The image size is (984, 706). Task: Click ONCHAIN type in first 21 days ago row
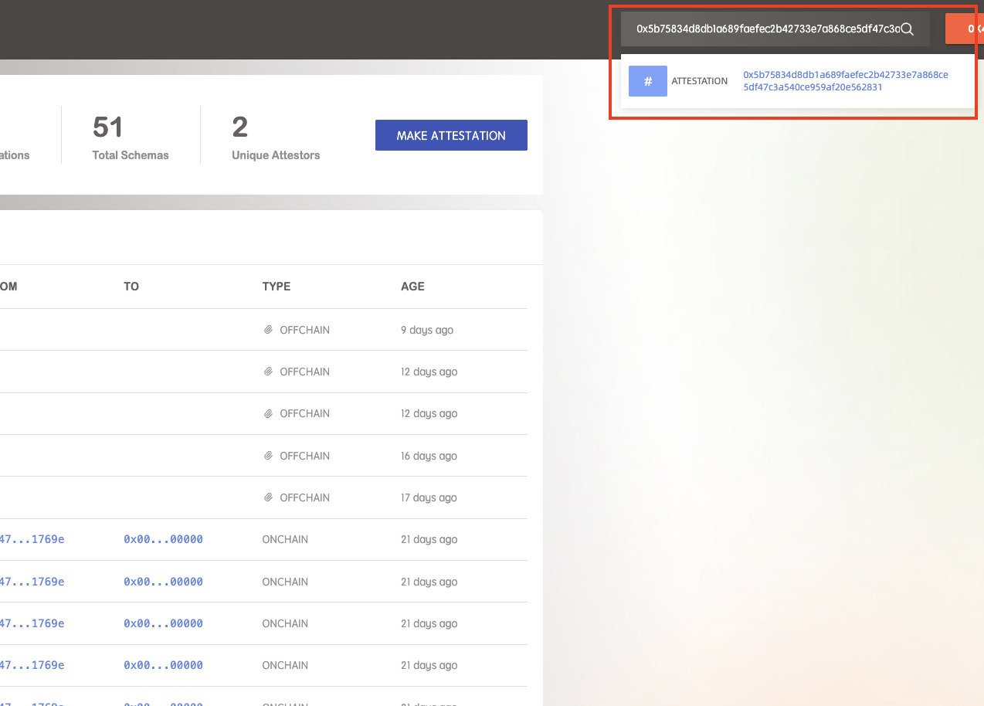pos(285,539)
